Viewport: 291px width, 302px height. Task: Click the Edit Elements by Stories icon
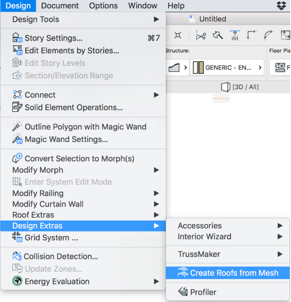[17, 50]
